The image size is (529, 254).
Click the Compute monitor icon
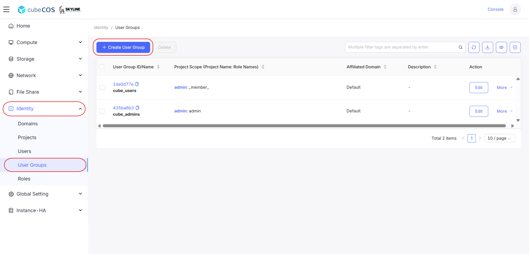pyautogui.click(x=11, y=42)
